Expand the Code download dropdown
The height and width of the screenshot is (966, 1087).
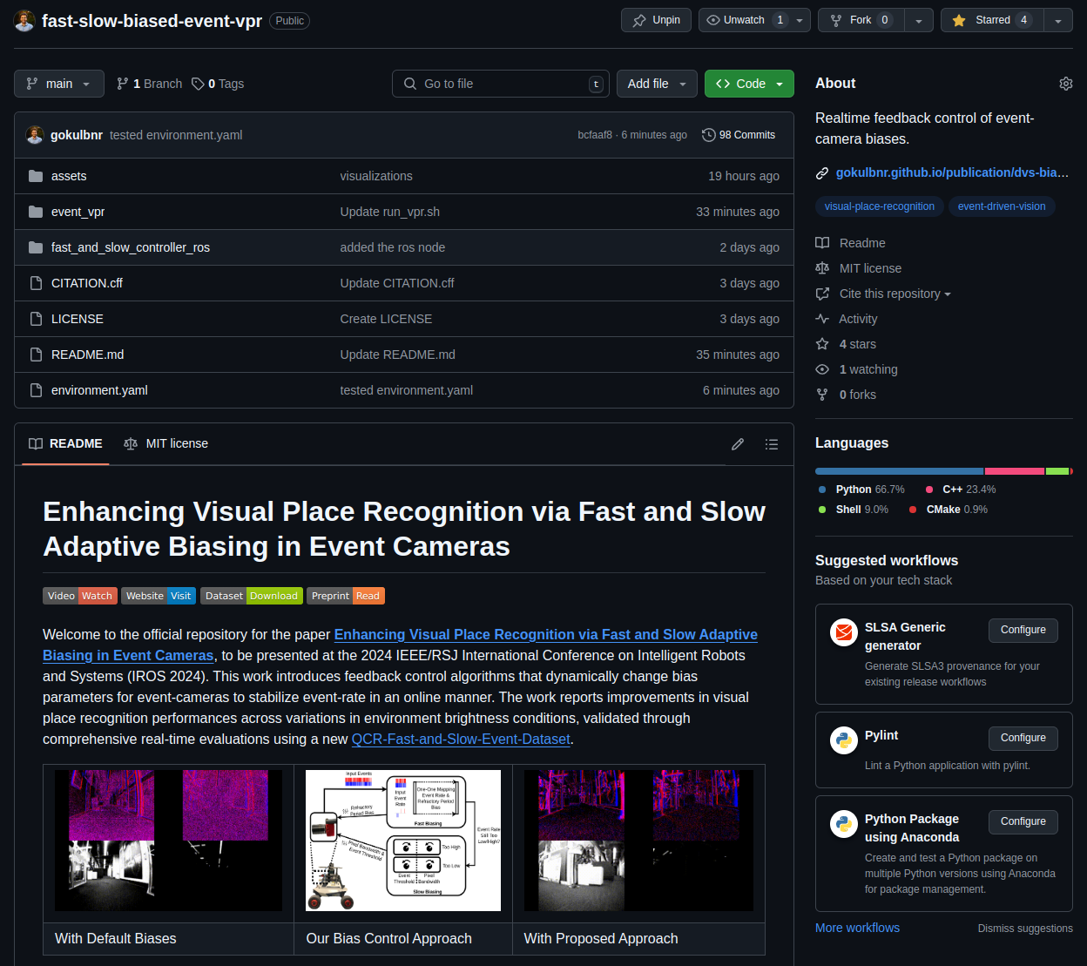click(779, 84)
